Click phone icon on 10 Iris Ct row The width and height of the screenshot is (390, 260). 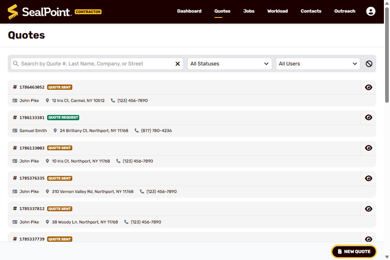click(118, 161)
